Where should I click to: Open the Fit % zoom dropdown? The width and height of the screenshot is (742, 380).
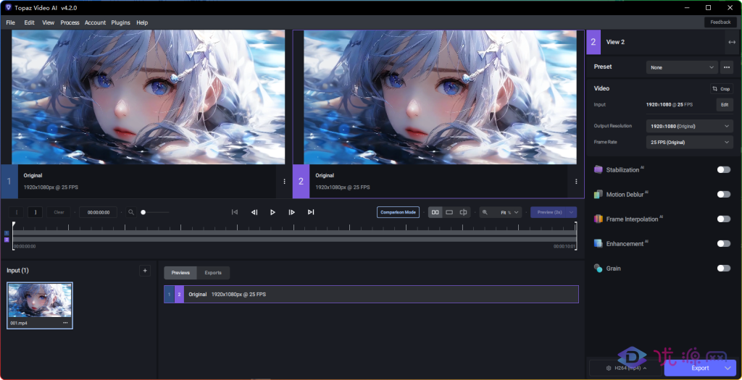click(x=508, y=213)
